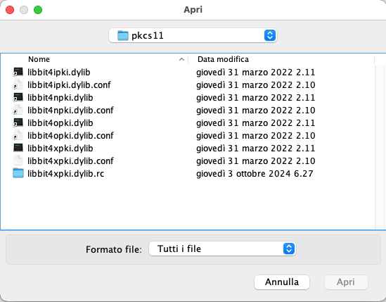This screenshot has height=302, width=386.
Task: Select the libbit4xpki.dylib executable icon
Action: point(18,148)
